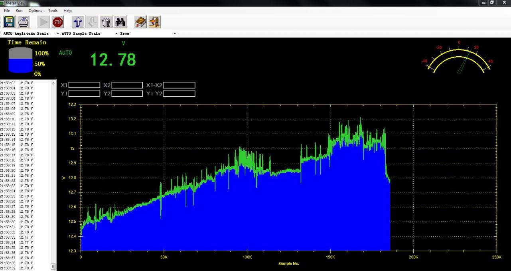Select log row 21:58:19 12.79 V
This screenshot has height=271, width=511.
point(16,165)
